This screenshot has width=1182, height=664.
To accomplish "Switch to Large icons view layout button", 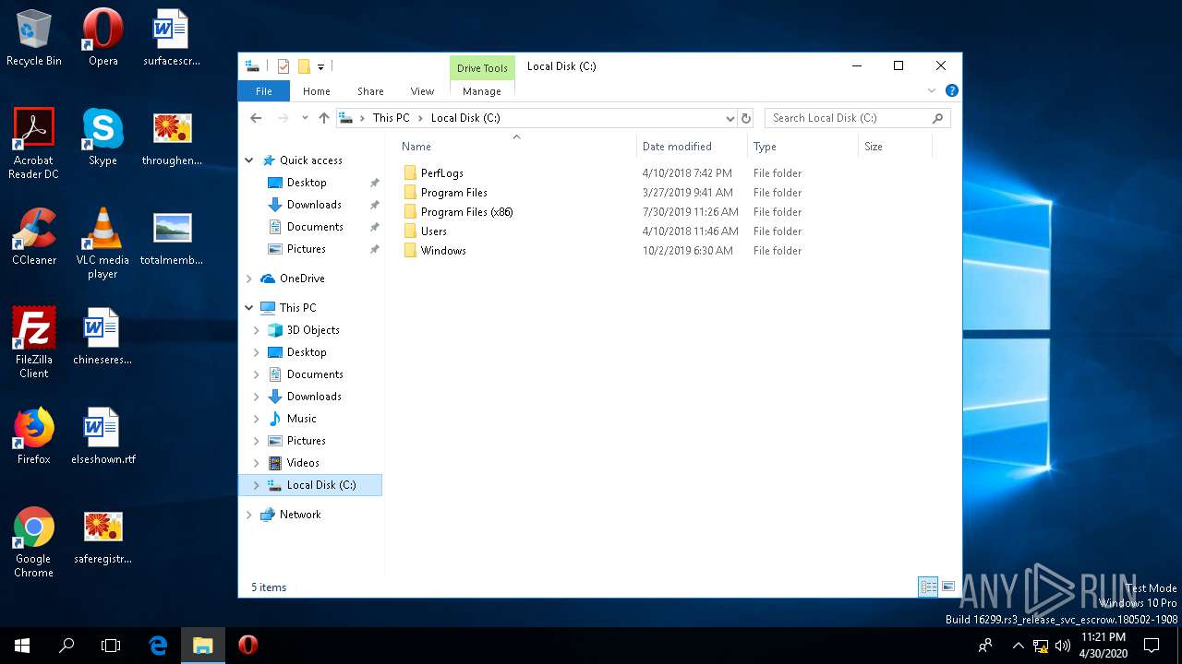I will (x=948, y=587).
